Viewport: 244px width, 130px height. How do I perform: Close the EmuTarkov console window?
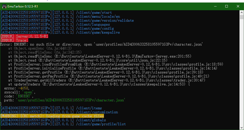238,6
